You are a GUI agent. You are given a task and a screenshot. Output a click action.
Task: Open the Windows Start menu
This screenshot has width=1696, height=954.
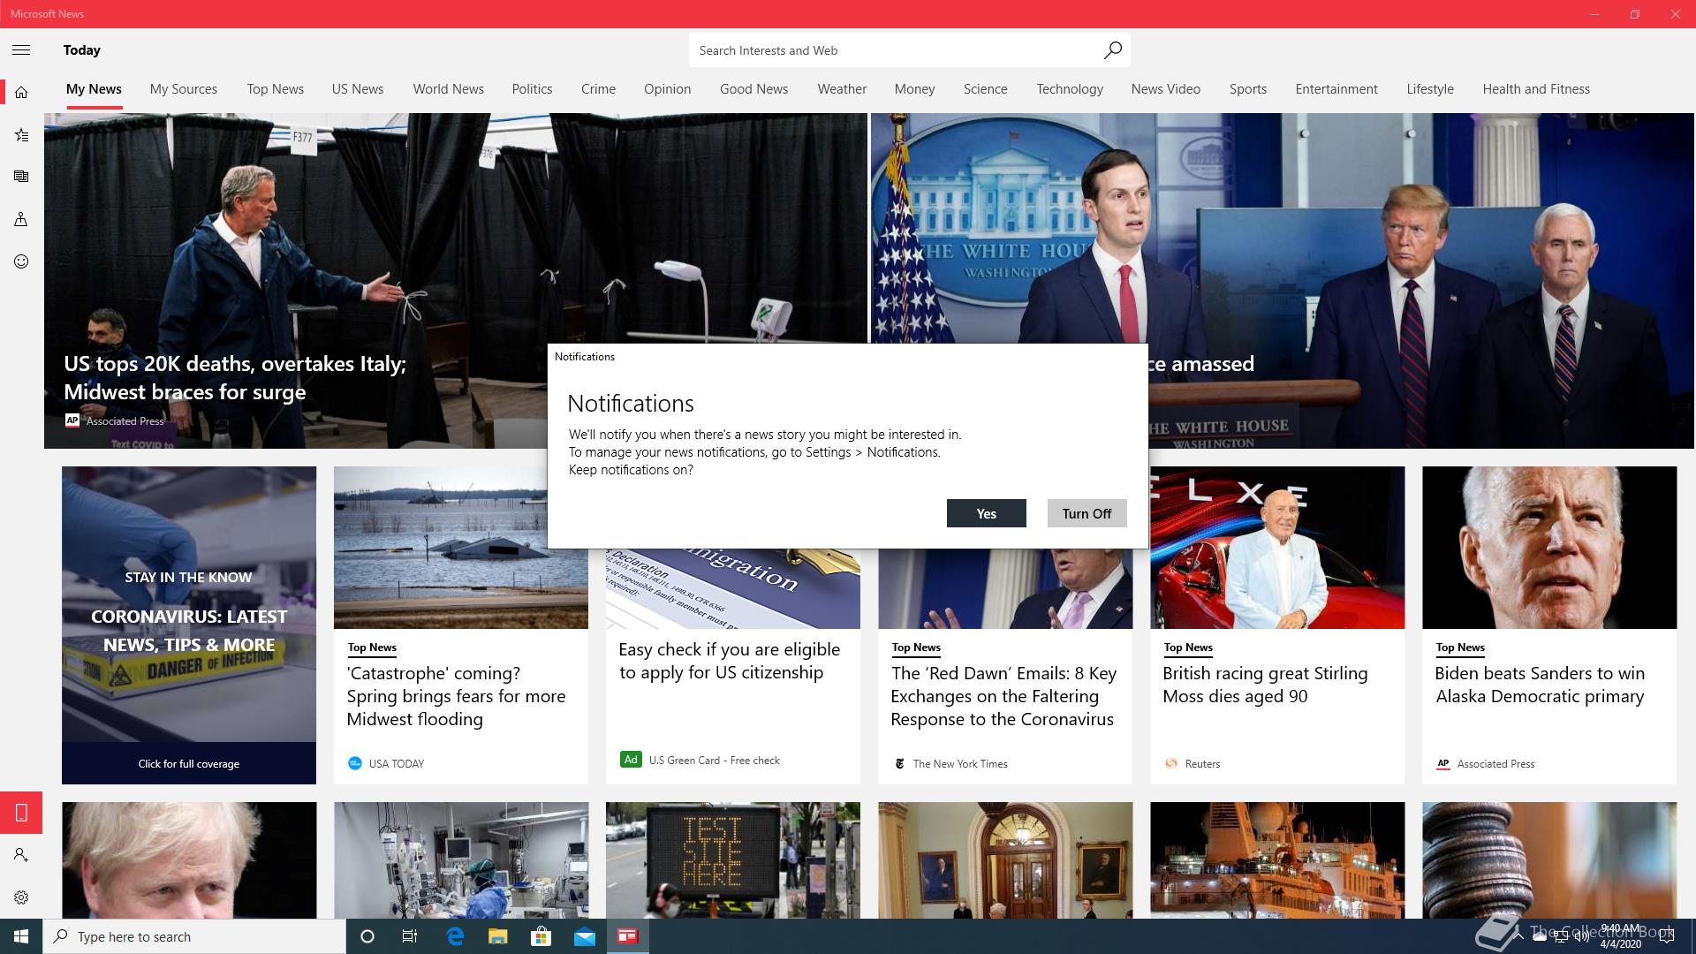pyautogui.click(x=21, y=936)
